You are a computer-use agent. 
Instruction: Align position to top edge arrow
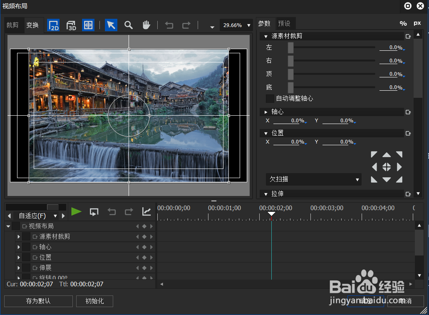coord(387,155)
